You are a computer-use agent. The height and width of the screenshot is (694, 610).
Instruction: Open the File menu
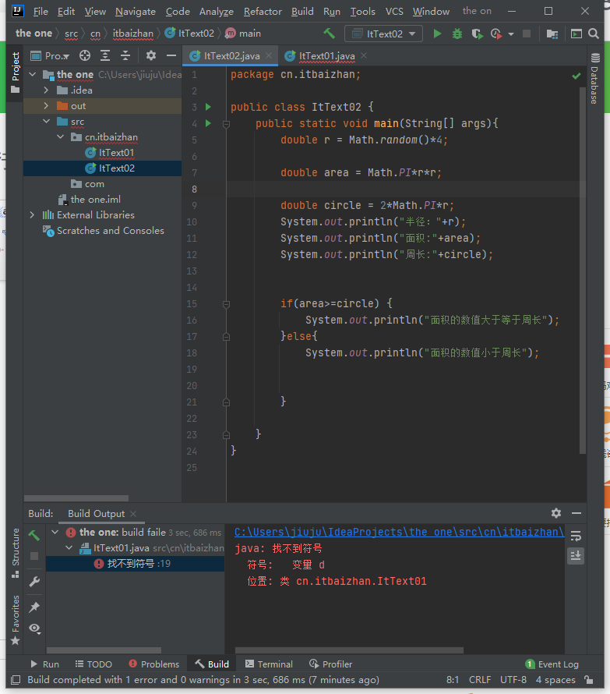(x=41, y=12)
